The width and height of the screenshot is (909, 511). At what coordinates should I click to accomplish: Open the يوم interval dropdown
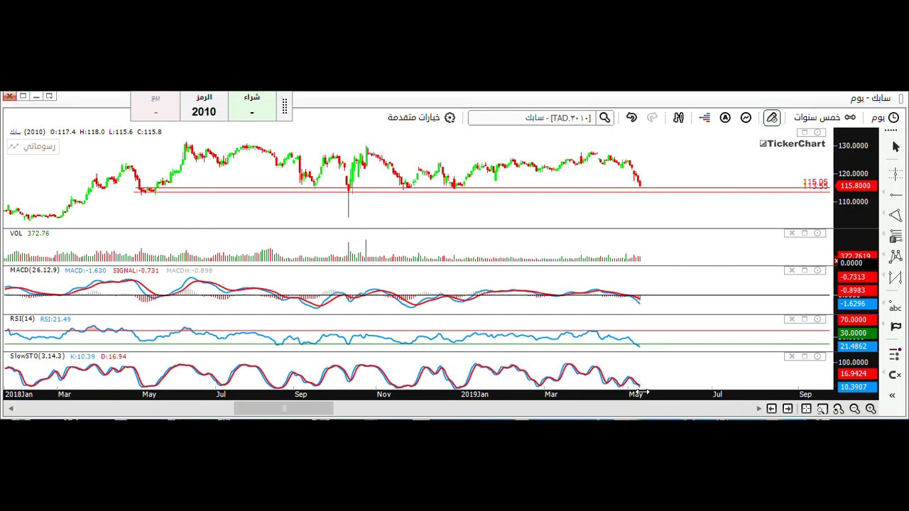[885, 118]
